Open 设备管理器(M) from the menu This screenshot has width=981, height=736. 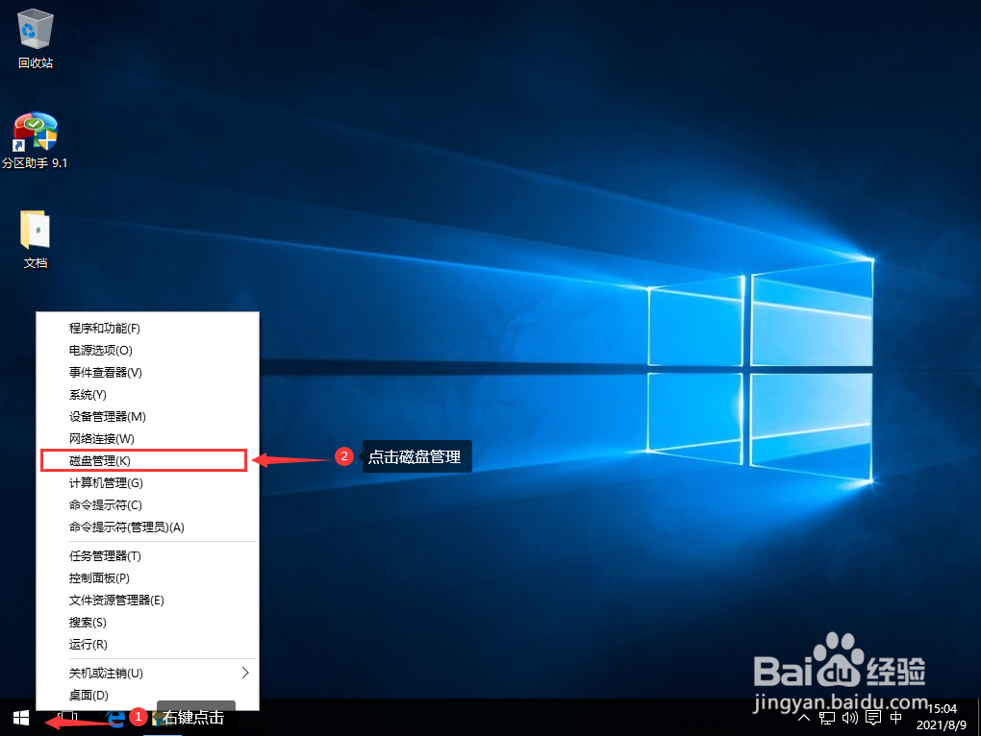click(148, 417)
